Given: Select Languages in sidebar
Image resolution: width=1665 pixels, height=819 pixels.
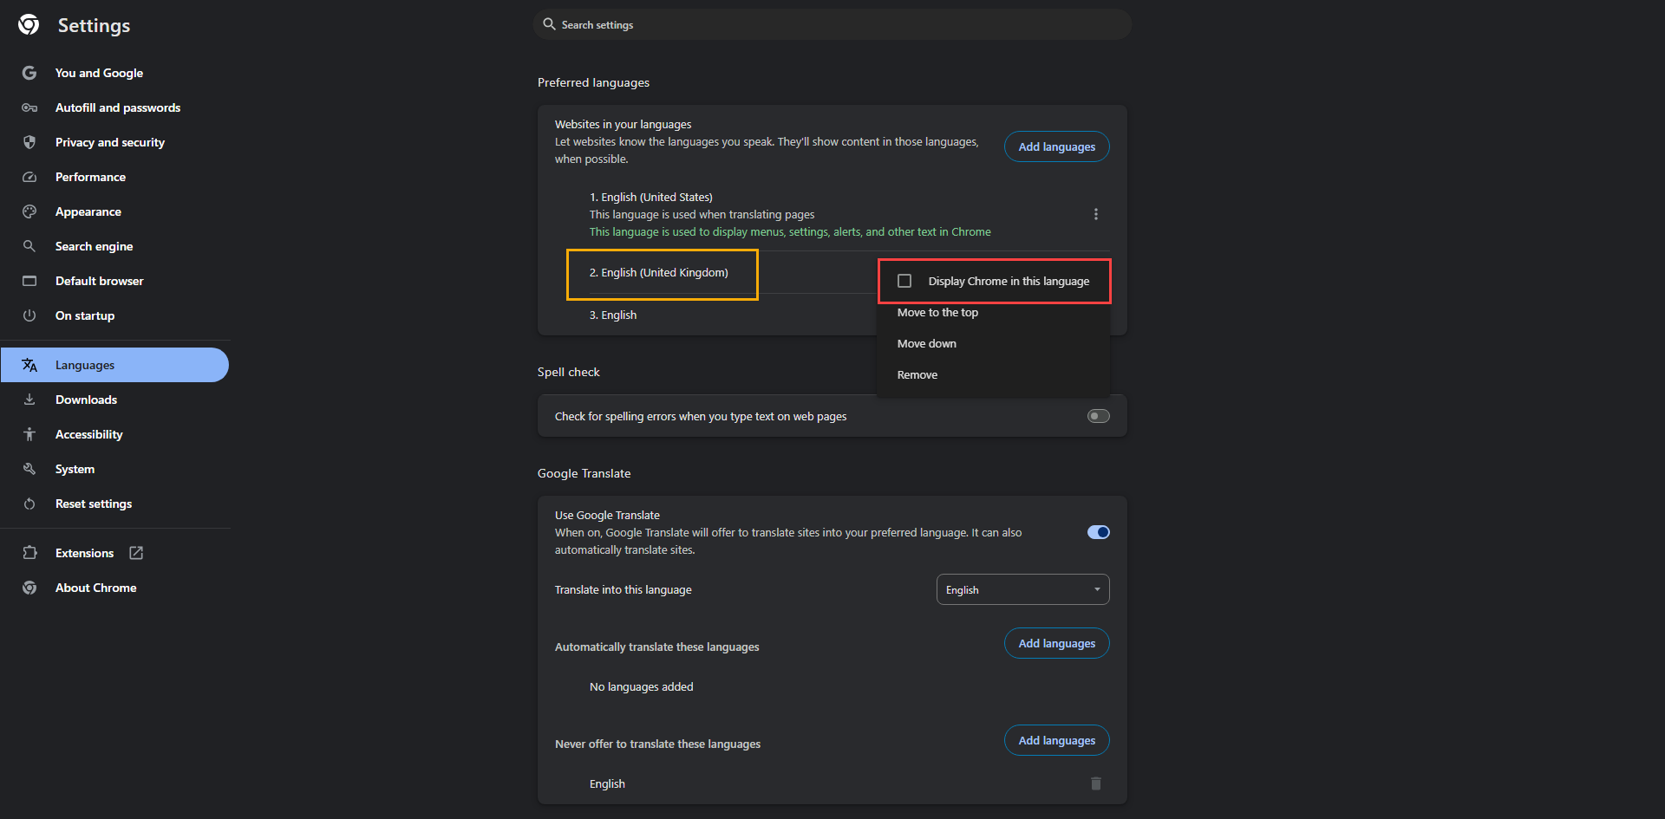Looking at the screenshot, I should tap(114, 365).
